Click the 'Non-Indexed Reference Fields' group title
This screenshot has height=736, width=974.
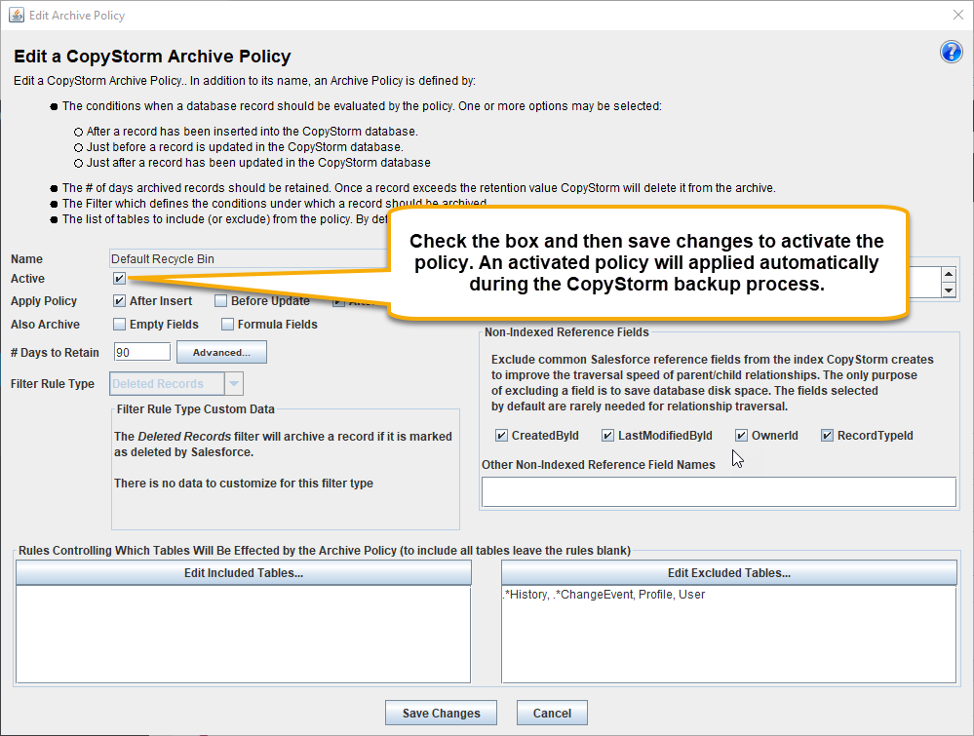(x=566, y=332)
